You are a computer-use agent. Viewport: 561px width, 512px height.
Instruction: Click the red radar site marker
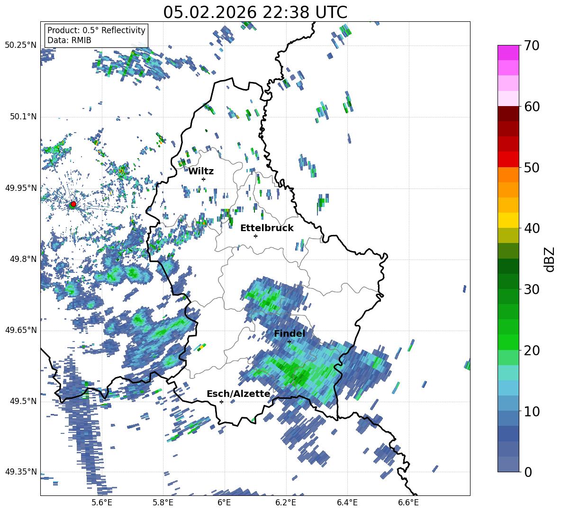[x=73, y=204]
